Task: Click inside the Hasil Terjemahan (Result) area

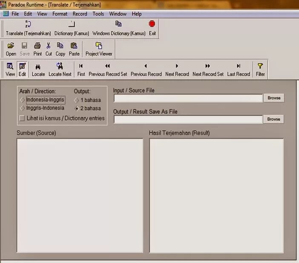Action: click(x=216, y=196)
